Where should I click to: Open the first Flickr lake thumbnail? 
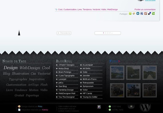pyautogui.click(x=117, y=73)
